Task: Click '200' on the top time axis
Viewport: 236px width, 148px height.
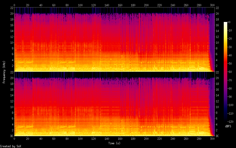Action: pos(146,5)
